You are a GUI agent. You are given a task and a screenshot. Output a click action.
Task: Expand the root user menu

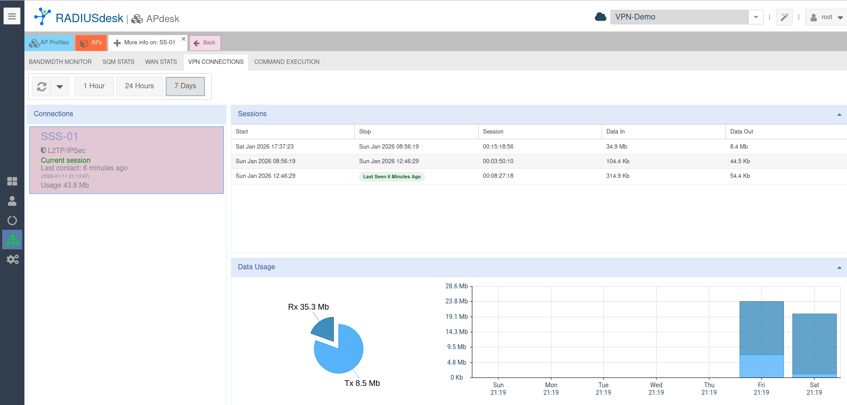826,17
